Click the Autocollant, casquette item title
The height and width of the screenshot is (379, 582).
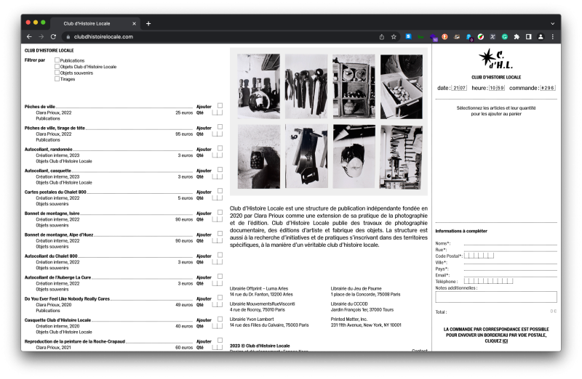click(48, 171)
